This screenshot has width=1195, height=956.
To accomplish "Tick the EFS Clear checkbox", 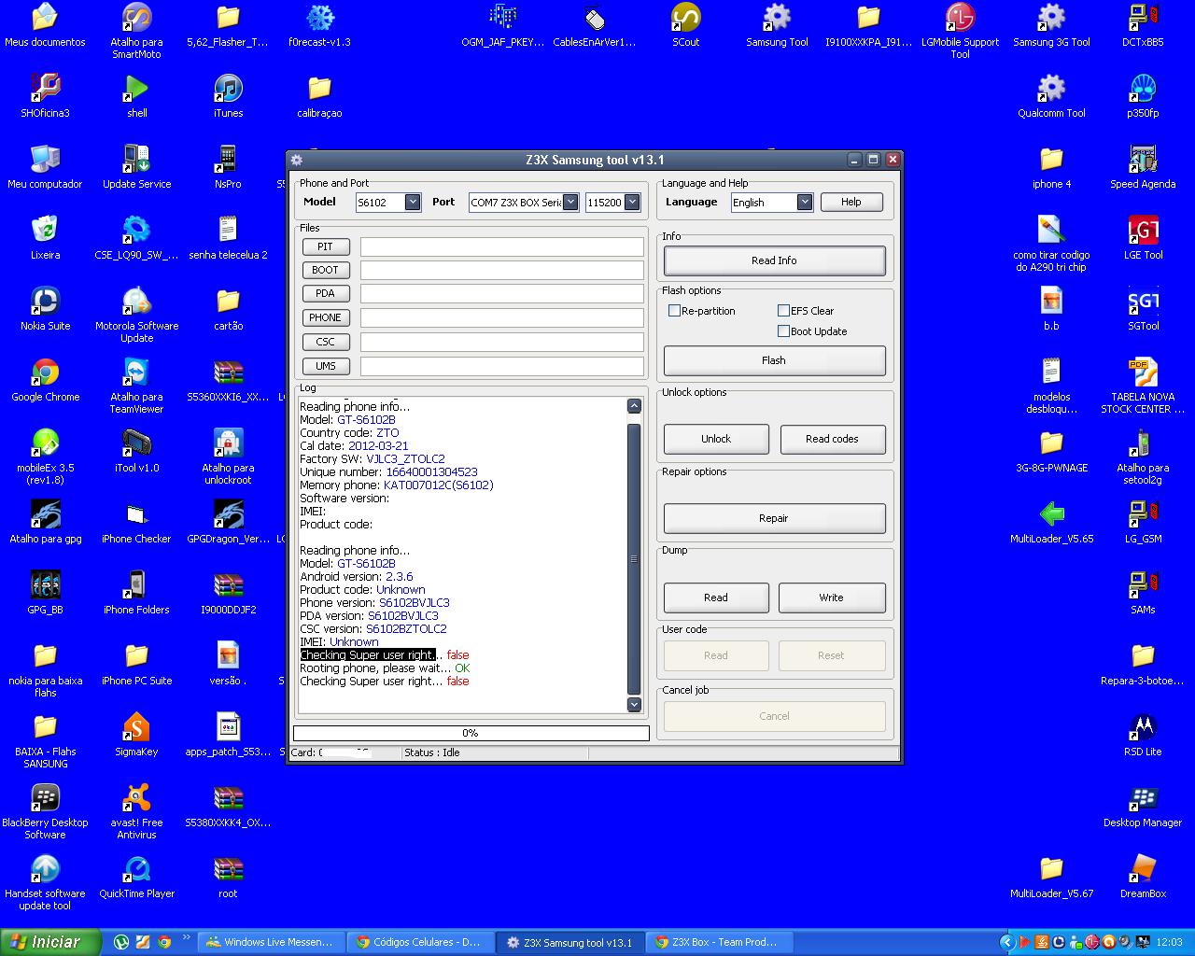I will click(x=783, y=311).
